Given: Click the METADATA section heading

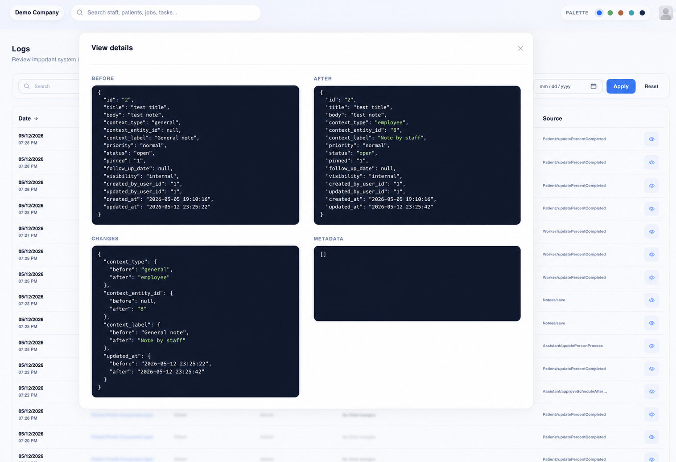Looking at the screenshot, I should [x=328, y=239].
